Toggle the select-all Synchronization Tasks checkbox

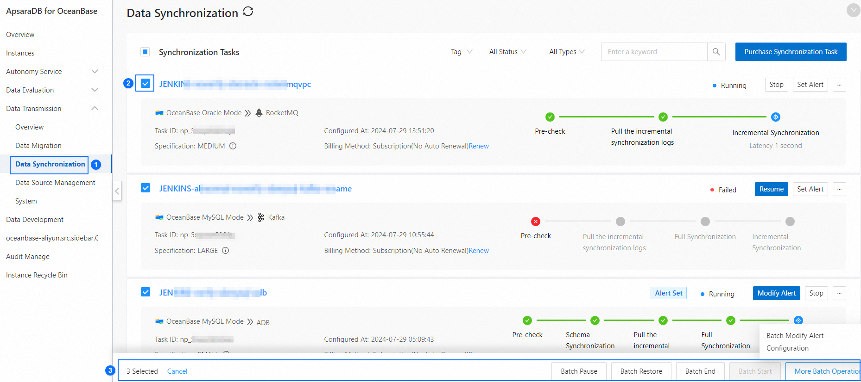(145, 52)
